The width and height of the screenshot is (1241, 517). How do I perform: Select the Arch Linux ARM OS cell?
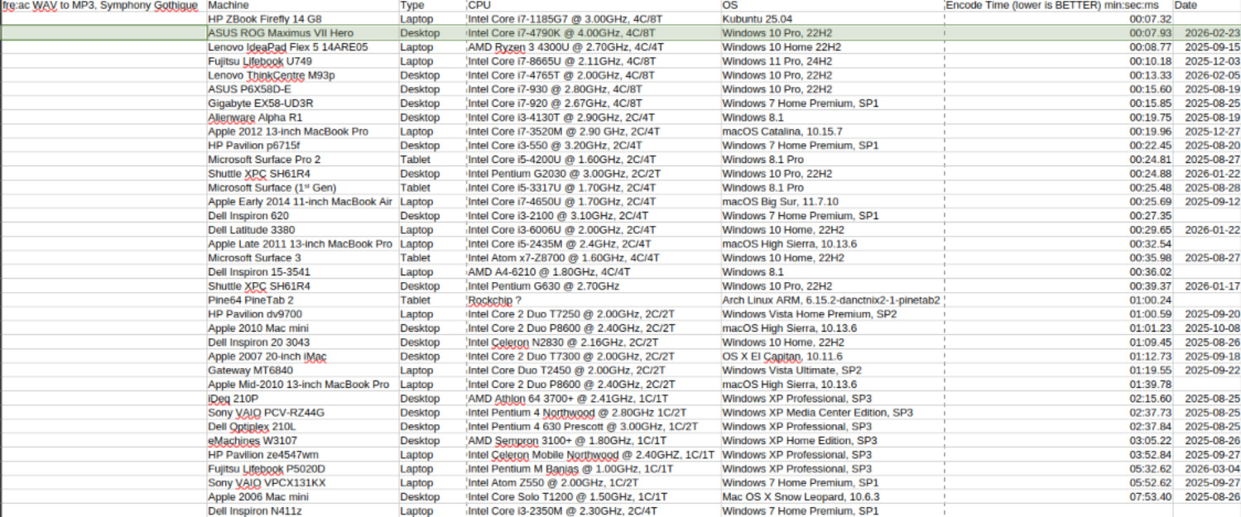point(830,300)
